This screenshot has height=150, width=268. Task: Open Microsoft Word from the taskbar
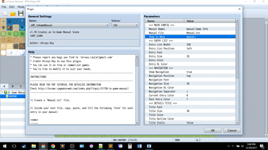click(139, 146)
